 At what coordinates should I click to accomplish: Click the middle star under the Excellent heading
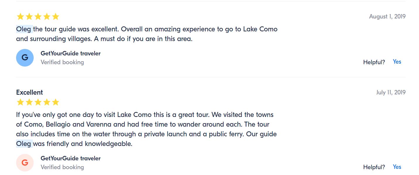tap(38, 102)
